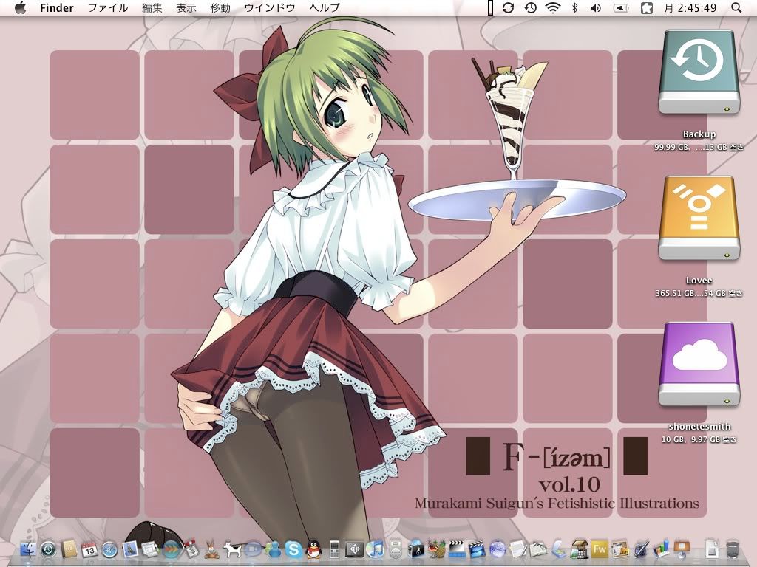Open Mail from the Dock

coord(130,549)
